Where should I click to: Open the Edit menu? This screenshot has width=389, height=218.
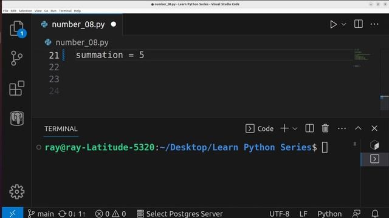[13, 11]
